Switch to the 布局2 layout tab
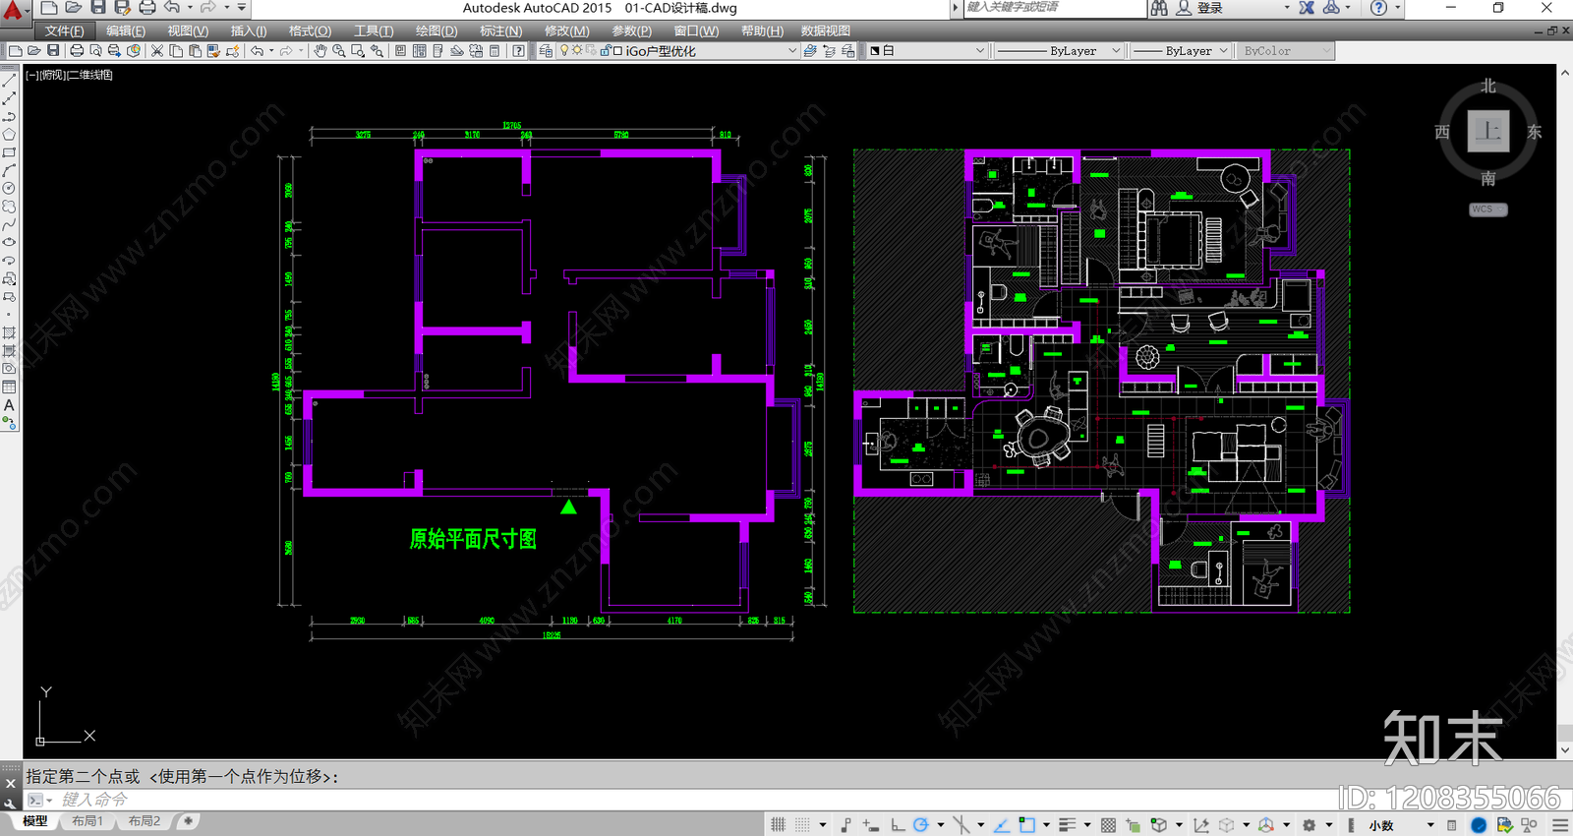The width and height of the screenshot is (1573, 836). click(x=145, y=821)
